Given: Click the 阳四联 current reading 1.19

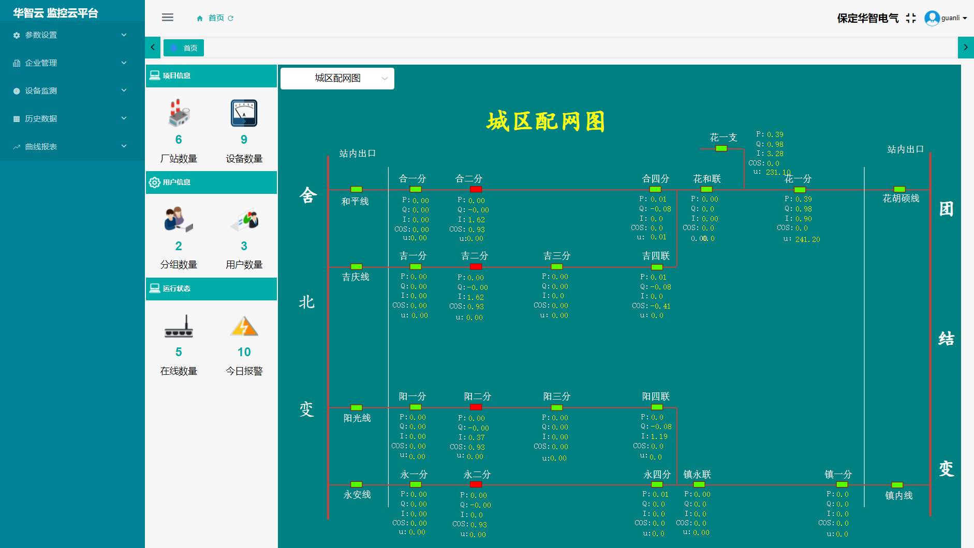Looking at the screenshot, I should pyautogui.click(x=659, y=436).
